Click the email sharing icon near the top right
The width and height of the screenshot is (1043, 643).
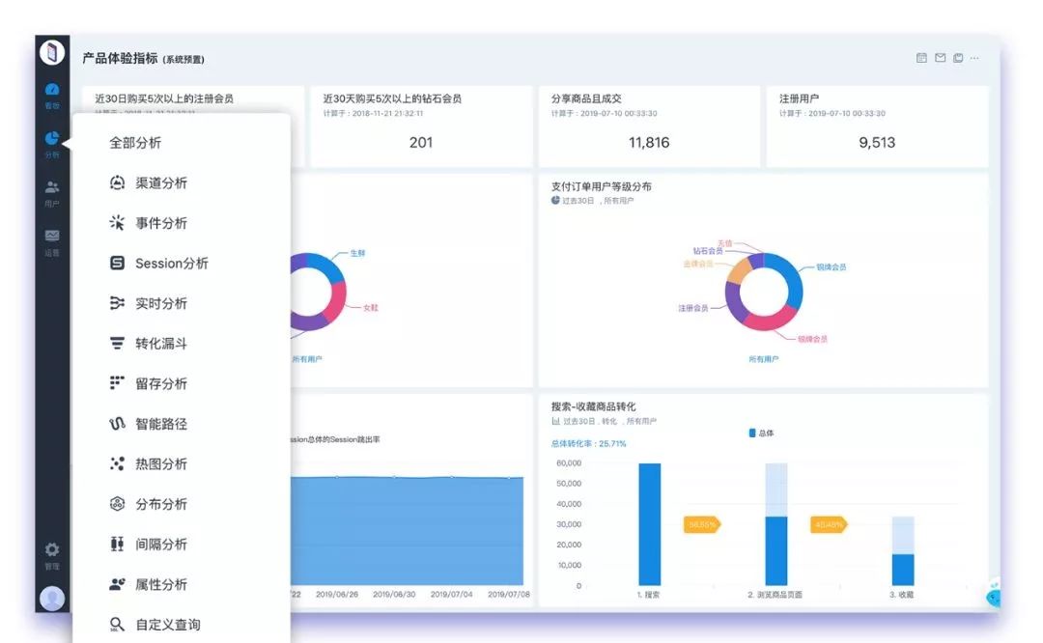pyautogui.click(x=941, y=57)
